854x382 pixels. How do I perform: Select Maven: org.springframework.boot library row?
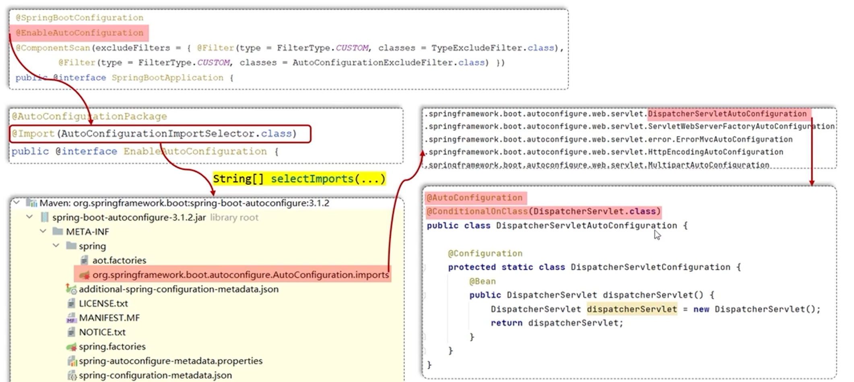[184, 203]
